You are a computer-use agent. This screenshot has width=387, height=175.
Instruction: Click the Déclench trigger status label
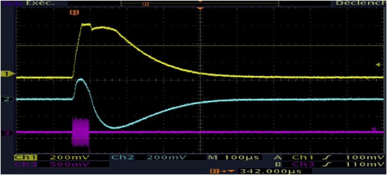tap(360, 3)
